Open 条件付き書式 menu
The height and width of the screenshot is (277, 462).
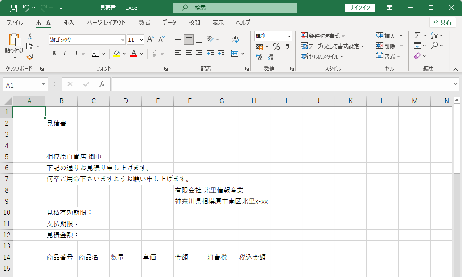click(x=322, y=36)
